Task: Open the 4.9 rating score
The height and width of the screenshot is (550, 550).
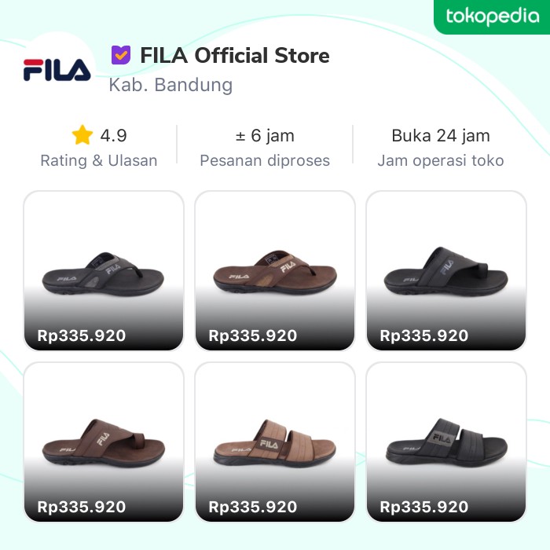Action: [113, 135]
